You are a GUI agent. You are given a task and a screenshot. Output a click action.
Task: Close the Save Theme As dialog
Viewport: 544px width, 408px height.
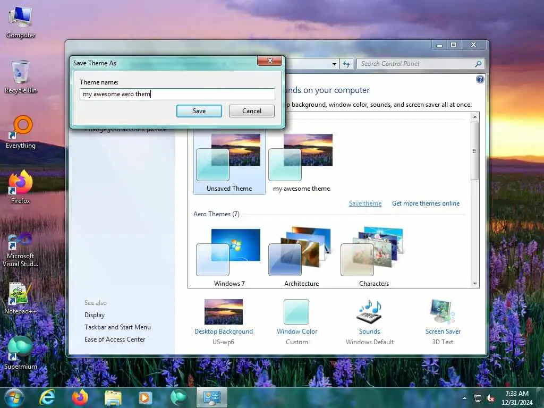point(270,61)
